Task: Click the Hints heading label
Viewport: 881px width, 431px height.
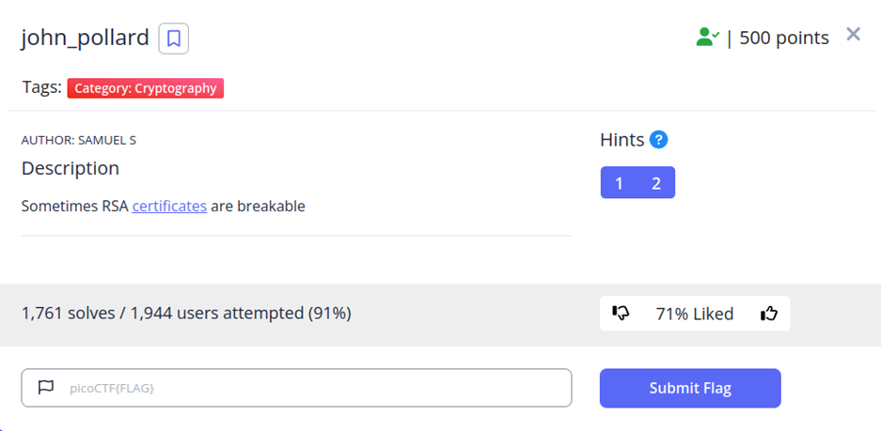Action: point(622,140)
